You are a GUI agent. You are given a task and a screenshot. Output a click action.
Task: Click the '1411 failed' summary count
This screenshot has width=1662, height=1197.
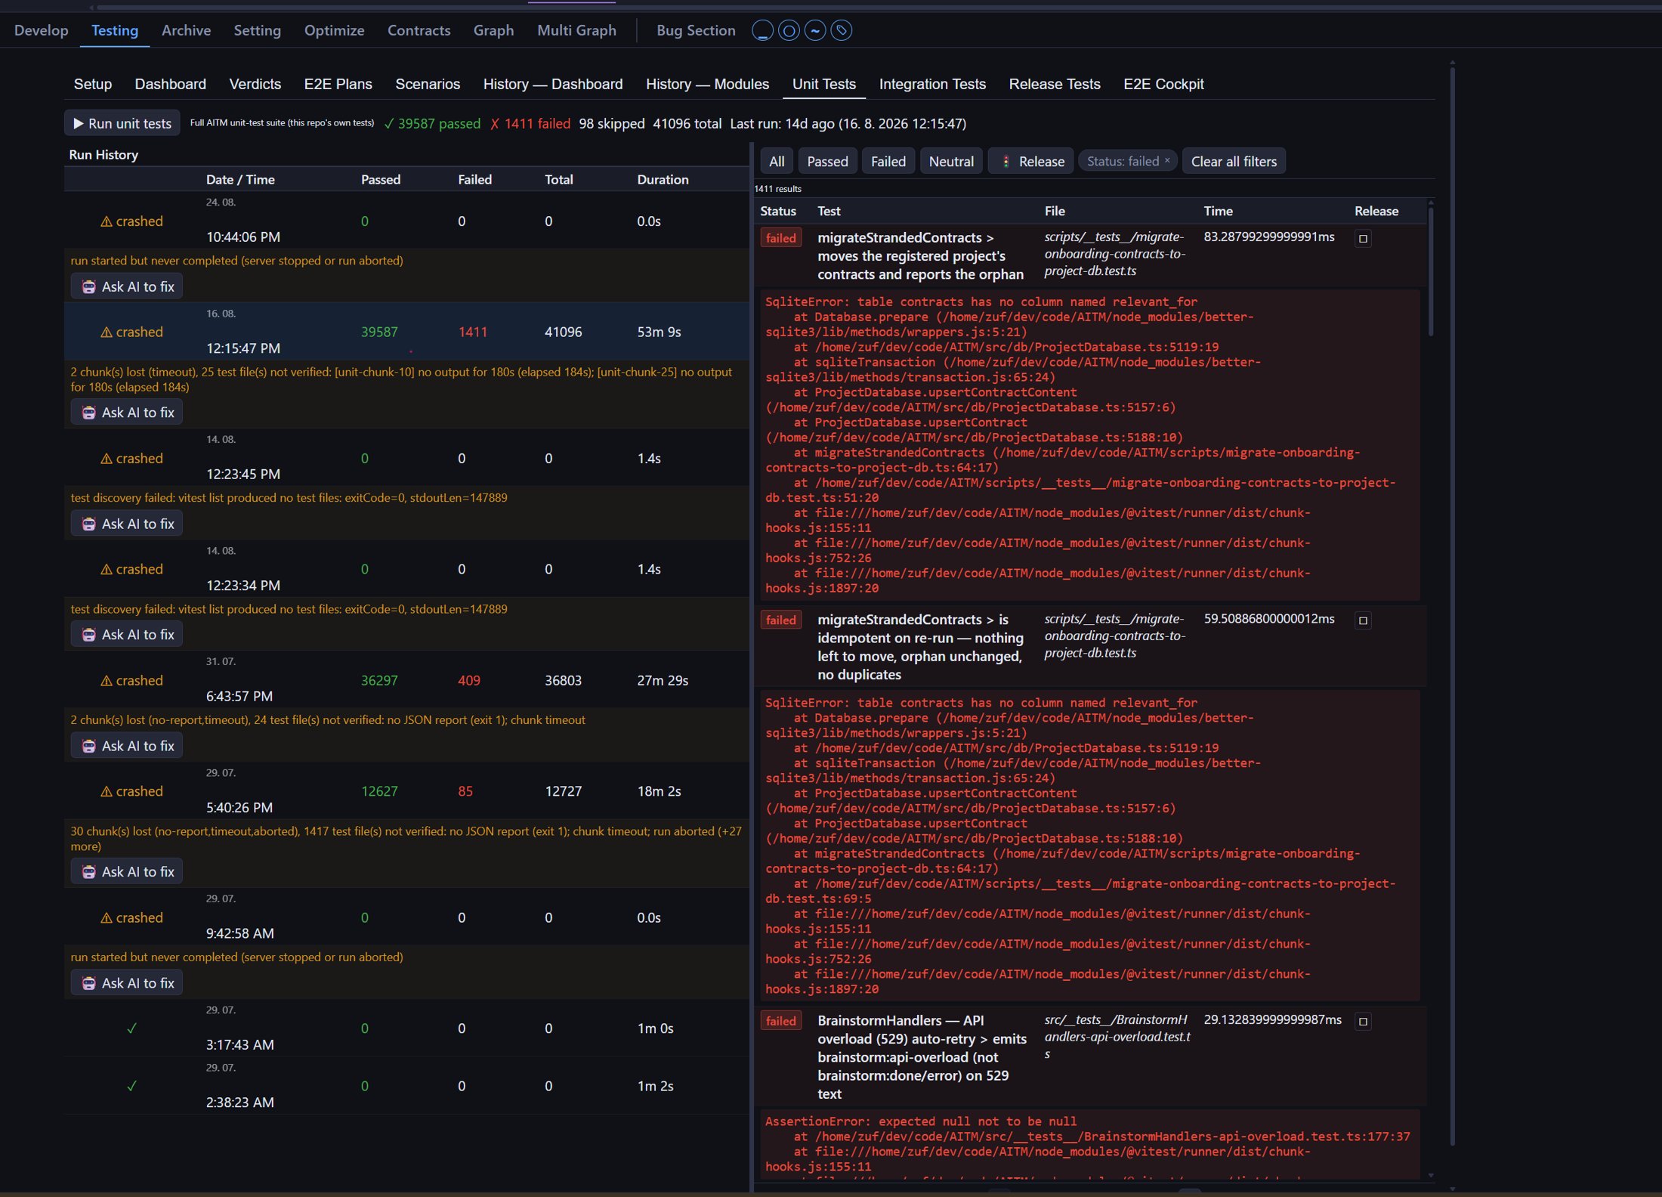[530, 123]
